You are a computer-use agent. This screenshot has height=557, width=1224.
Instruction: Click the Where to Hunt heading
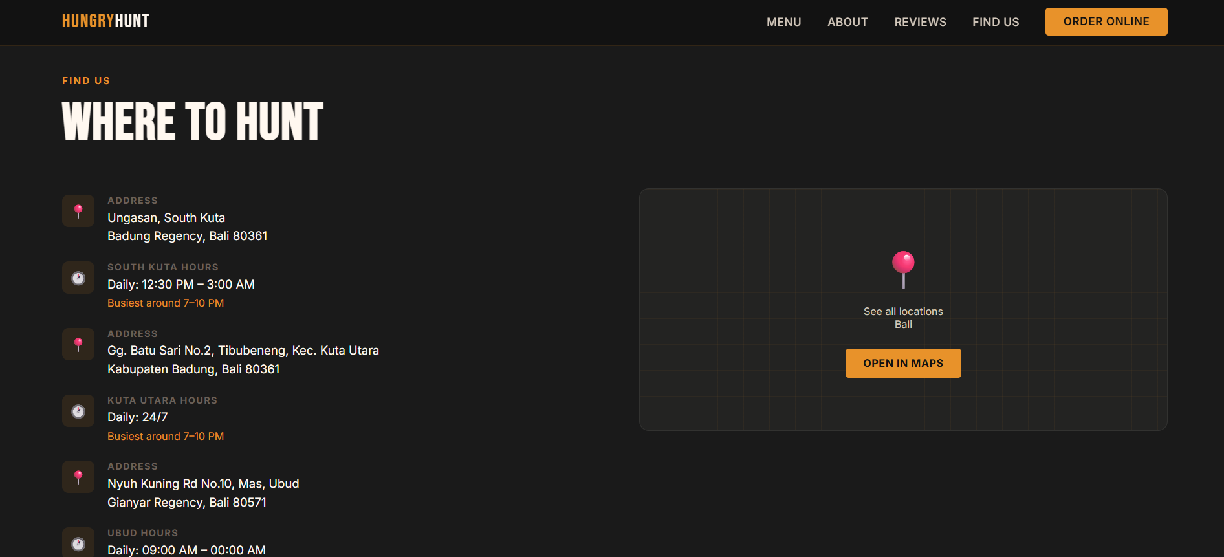(x=193, y=122)
